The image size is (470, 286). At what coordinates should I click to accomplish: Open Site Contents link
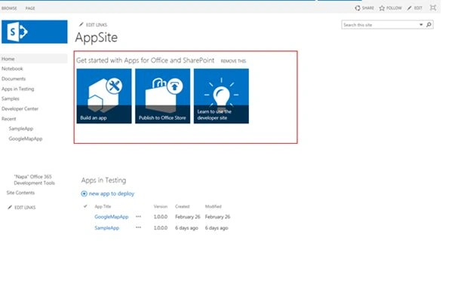pos(20,193)
